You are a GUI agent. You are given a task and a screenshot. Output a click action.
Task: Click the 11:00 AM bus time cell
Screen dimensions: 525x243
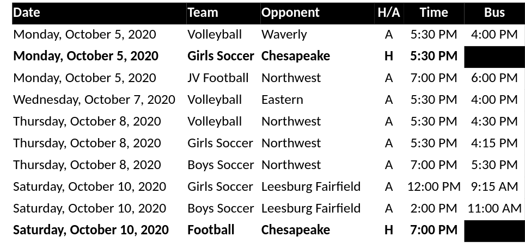tap(494, 208)
